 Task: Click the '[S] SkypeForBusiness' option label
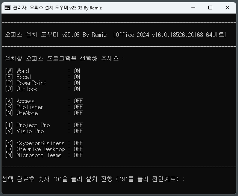pyautogui.click(x=35, y=143)
